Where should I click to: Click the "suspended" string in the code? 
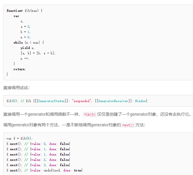[x=82, y=101]
